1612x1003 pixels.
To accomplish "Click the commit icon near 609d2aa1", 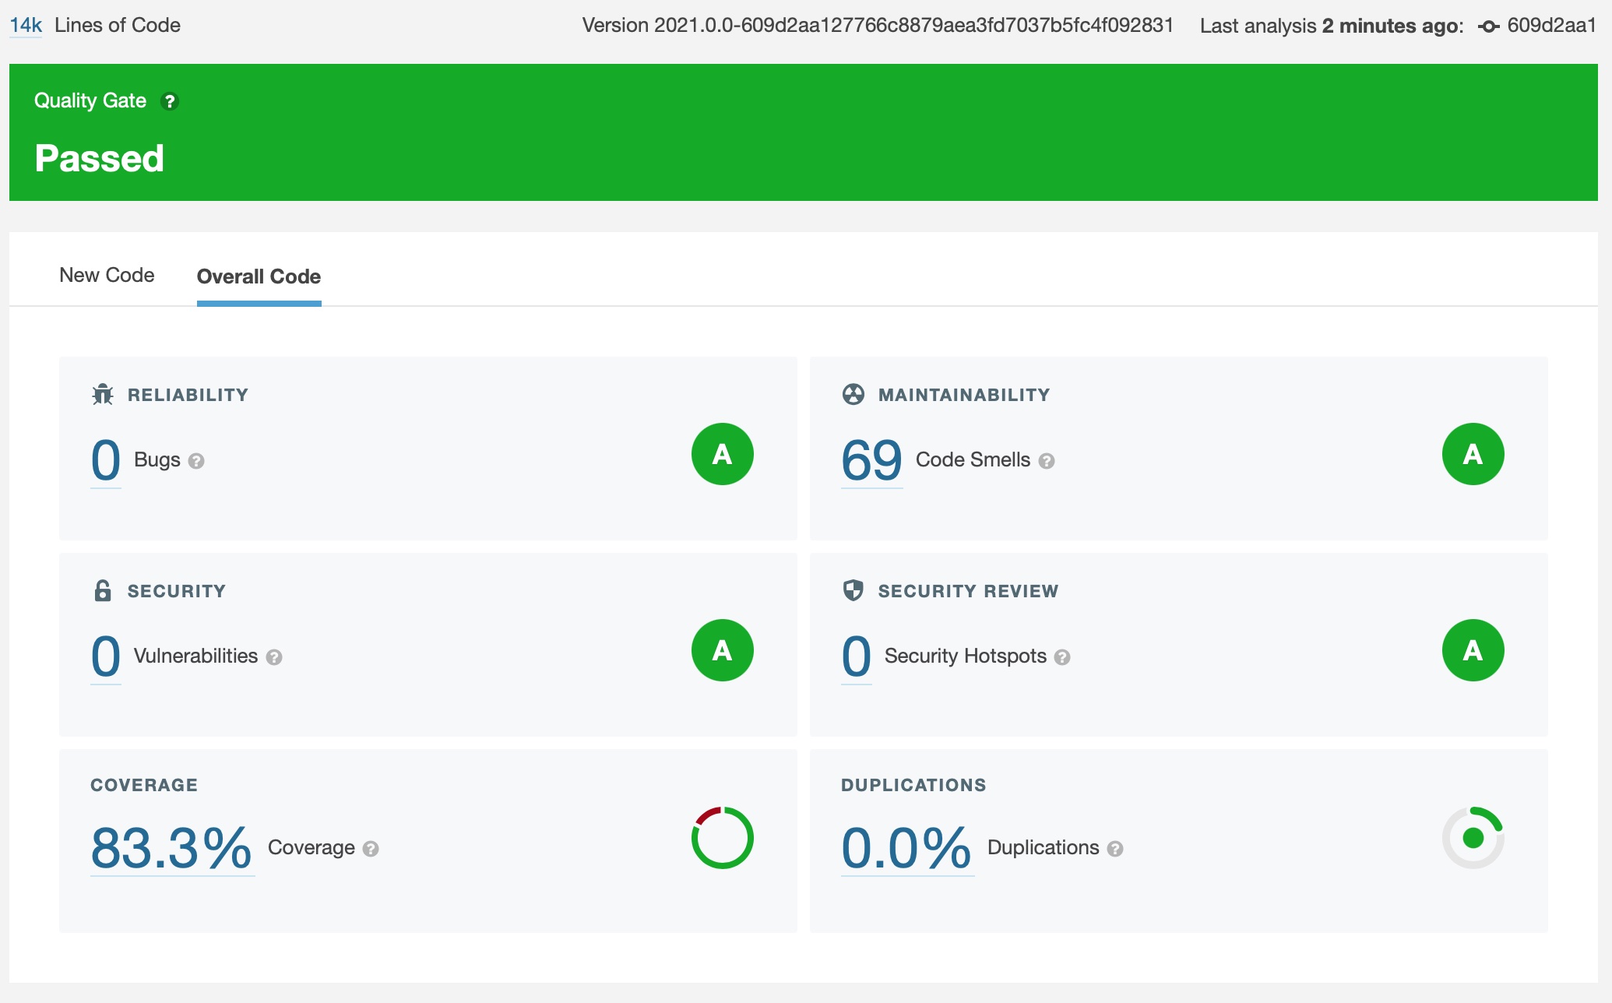I will pyautogui.click(x=1488, y=26).
